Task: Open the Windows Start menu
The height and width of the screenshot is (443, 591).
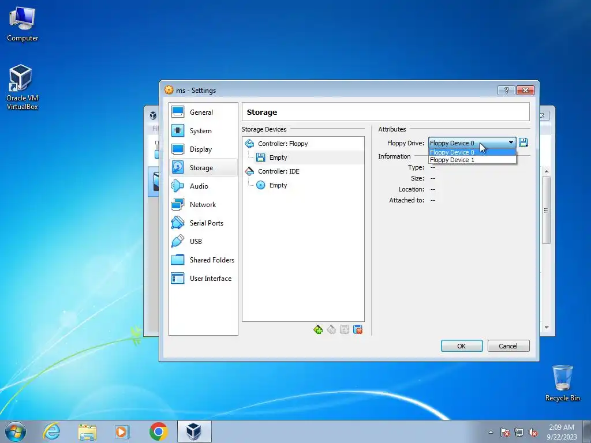Action: tap(16, 431)
